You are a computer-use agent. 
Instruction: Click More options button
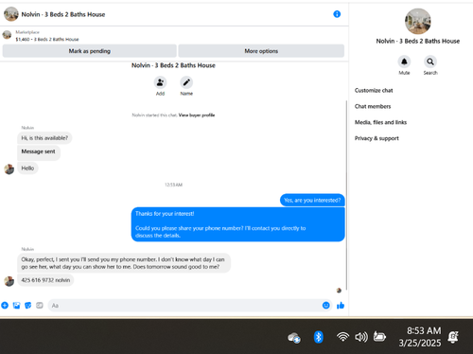(x=261, y=51)
